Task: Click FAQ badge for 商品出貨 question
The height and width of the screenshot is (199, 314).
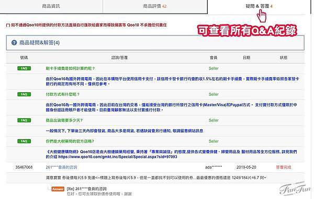Action: tap(24, 120)
